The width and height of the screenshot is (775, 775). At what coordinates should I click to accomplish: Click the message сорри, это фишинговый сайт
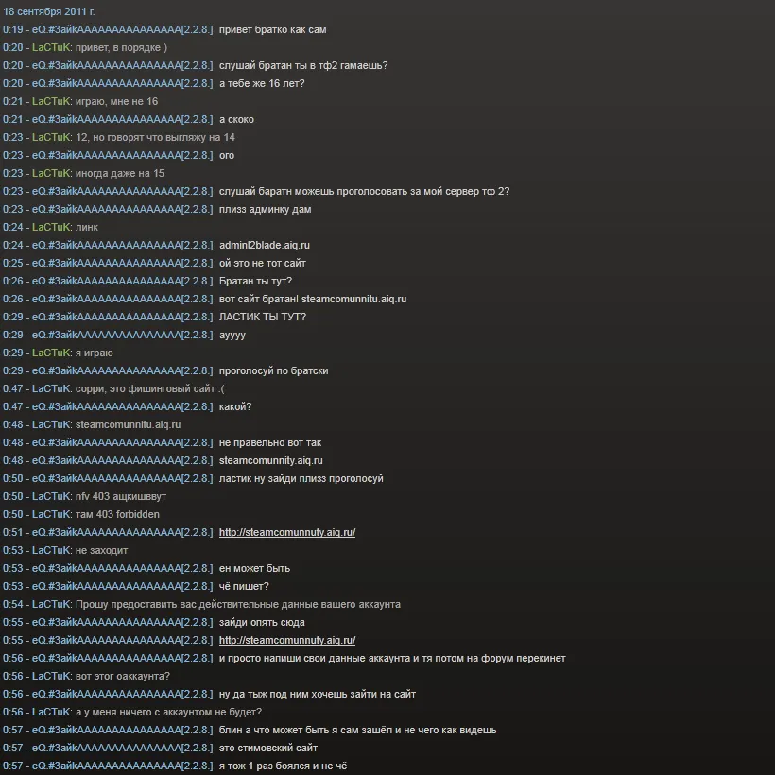149,389
